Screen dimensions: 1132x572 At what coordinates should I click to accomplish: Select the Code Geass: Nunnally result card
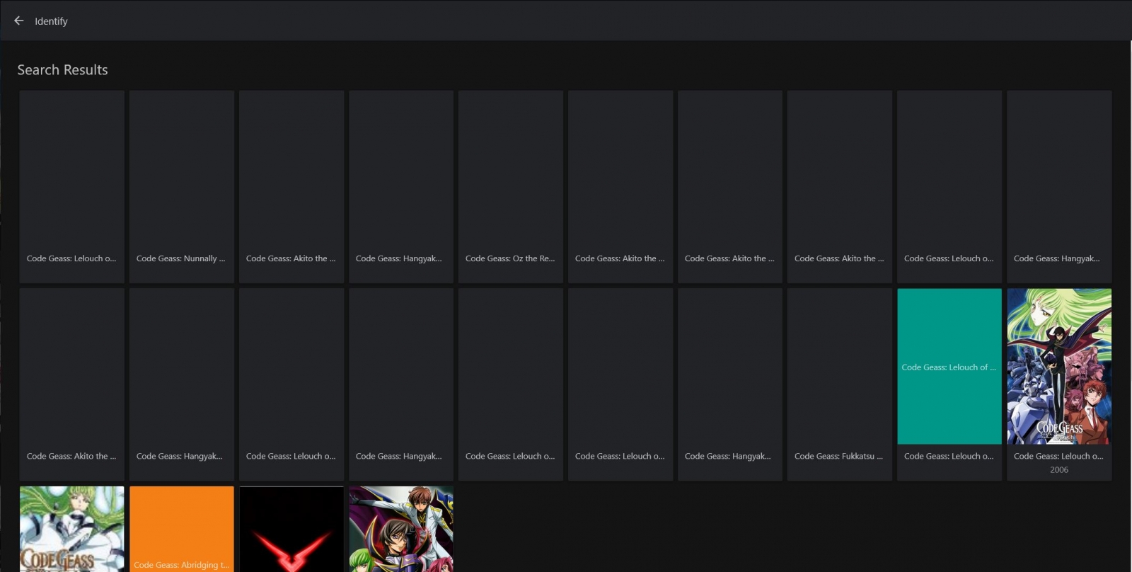[181, 187]
